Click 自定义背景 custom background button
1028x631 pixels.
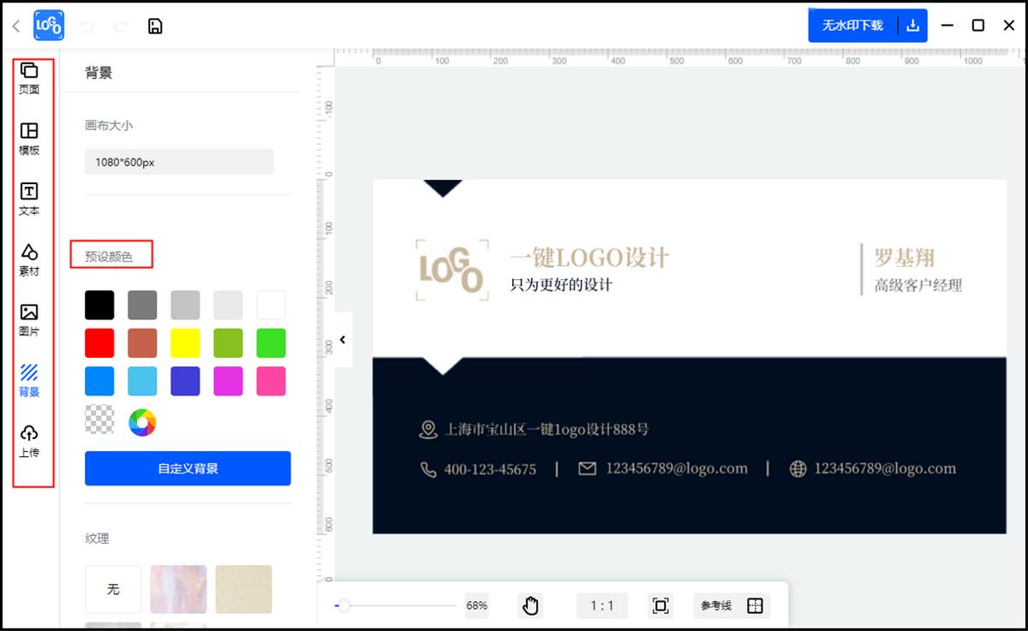click(x=188, y=468)
